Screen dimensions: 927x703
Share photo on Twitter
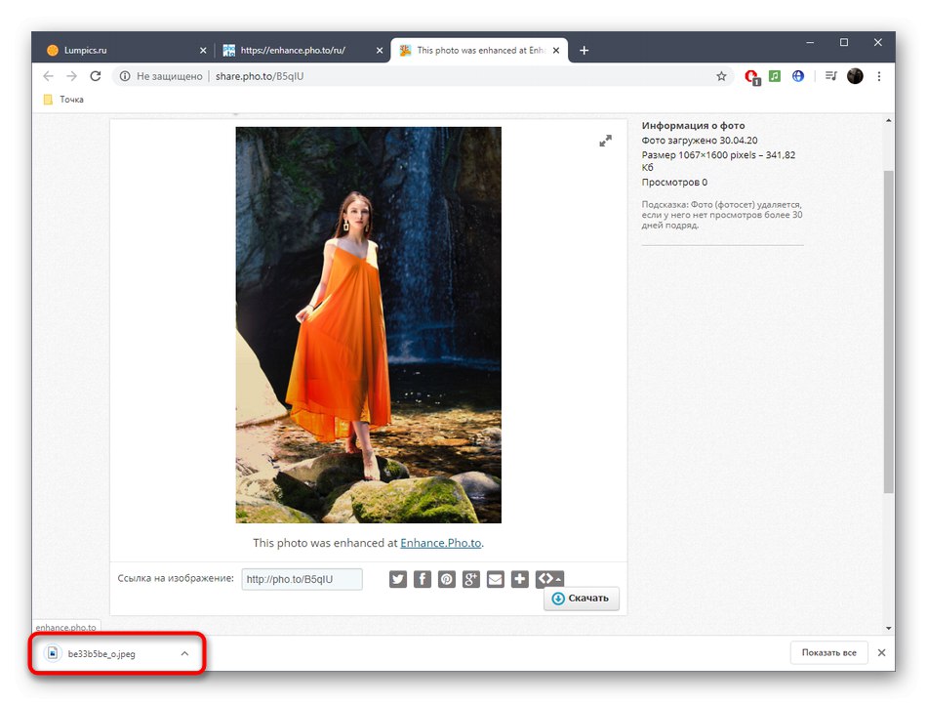click(398, 579)
